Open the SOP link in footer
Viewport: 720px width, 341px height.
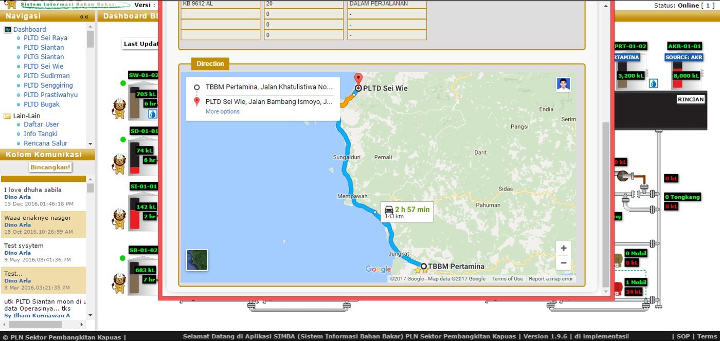(683, 337)
